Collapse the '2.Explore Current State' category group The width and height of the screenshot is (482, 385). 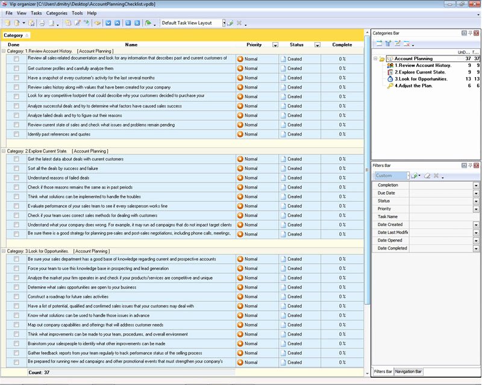click(x=4, y=151)
